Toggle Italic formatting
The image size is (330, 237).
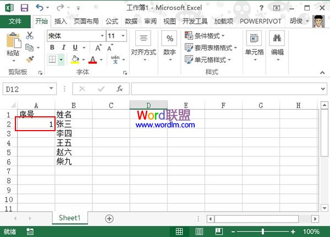click(64, 47)
